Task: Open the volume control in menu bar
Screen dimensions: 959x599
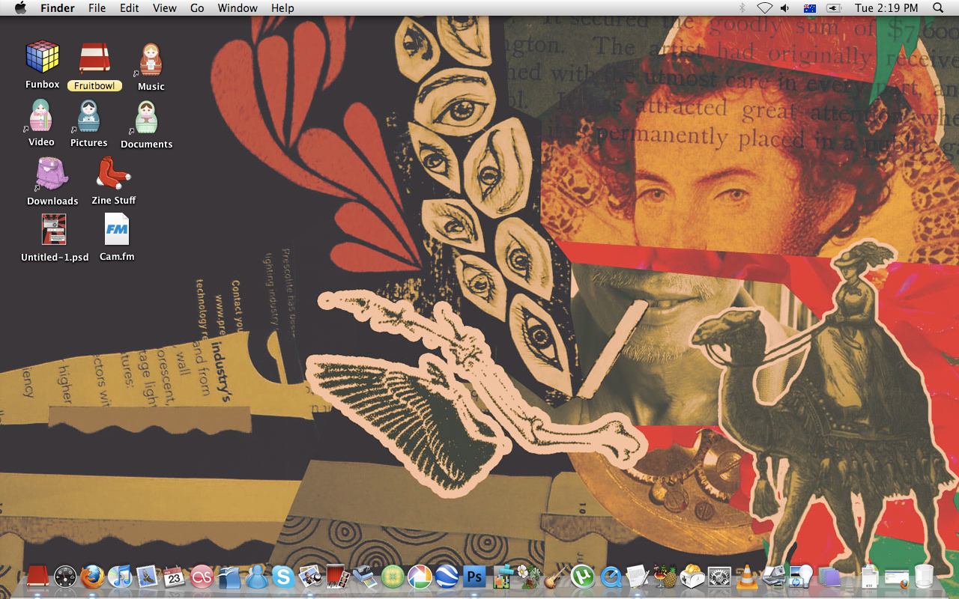Action: [x=785, y=8]
